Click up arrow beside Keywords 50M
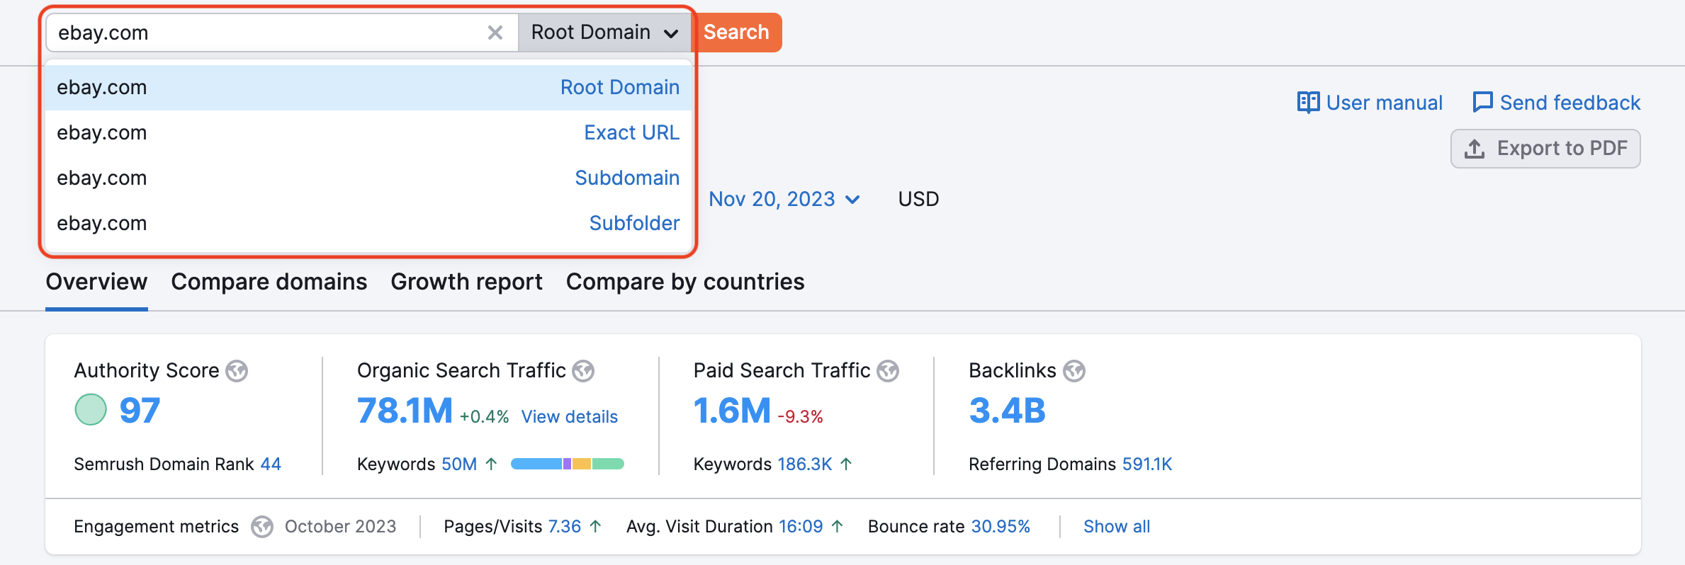Viewport: 1685px width, 565px height. (491, 464)
